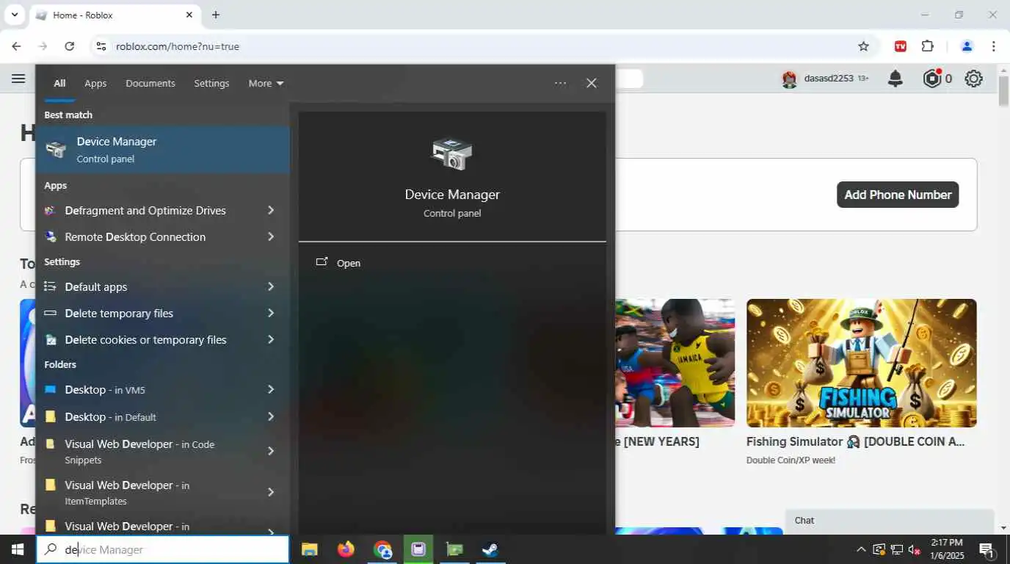Reload the Roblox page
Image resolution: width=1010 pixels, height=564 pixels.
pos(69,46)
